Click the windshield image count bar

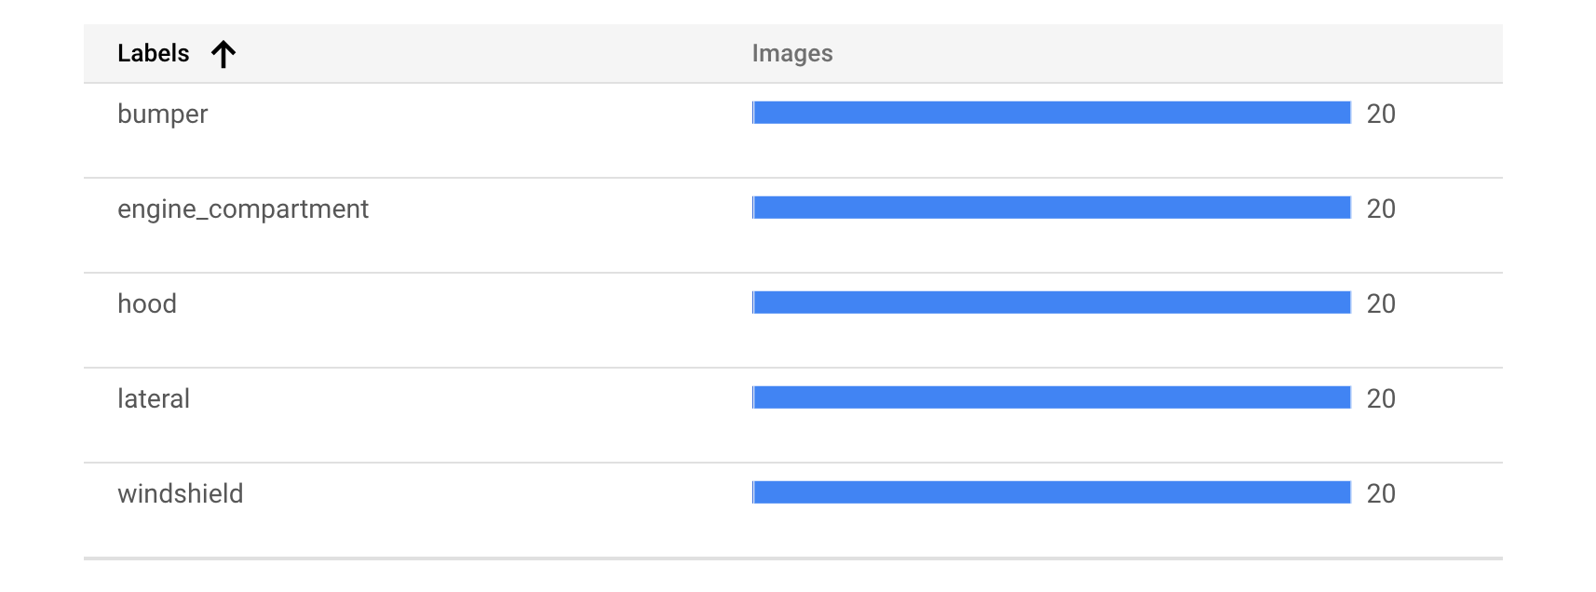(x=1051, y=493)
